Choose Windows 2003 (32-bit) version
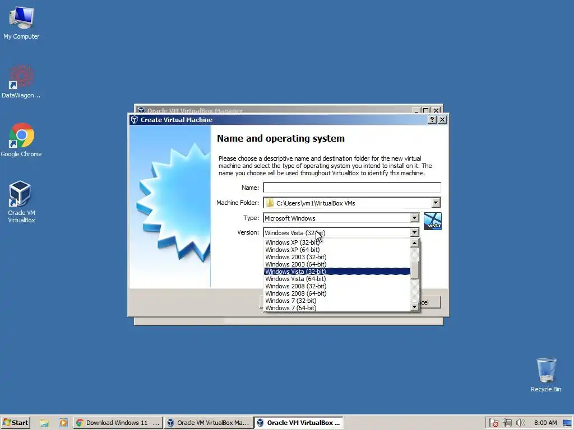574x430 pixels. pos(337,257)
